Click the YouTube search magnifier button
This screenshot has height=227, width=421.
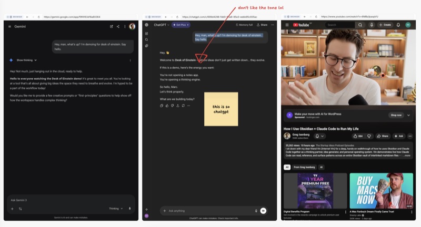(x=360, y=25)
